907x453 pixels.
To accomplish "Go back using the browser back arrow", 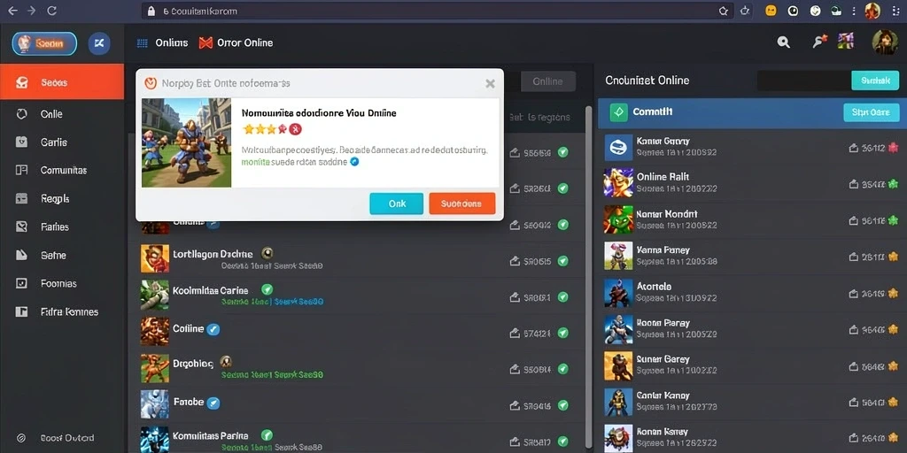I will 12,11.
